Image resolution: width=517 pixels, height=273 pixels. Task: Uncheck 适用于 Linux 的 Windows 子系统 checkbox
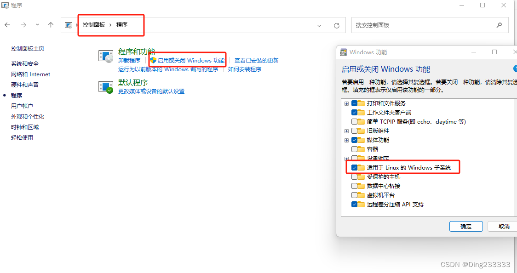tap(354, 168)
